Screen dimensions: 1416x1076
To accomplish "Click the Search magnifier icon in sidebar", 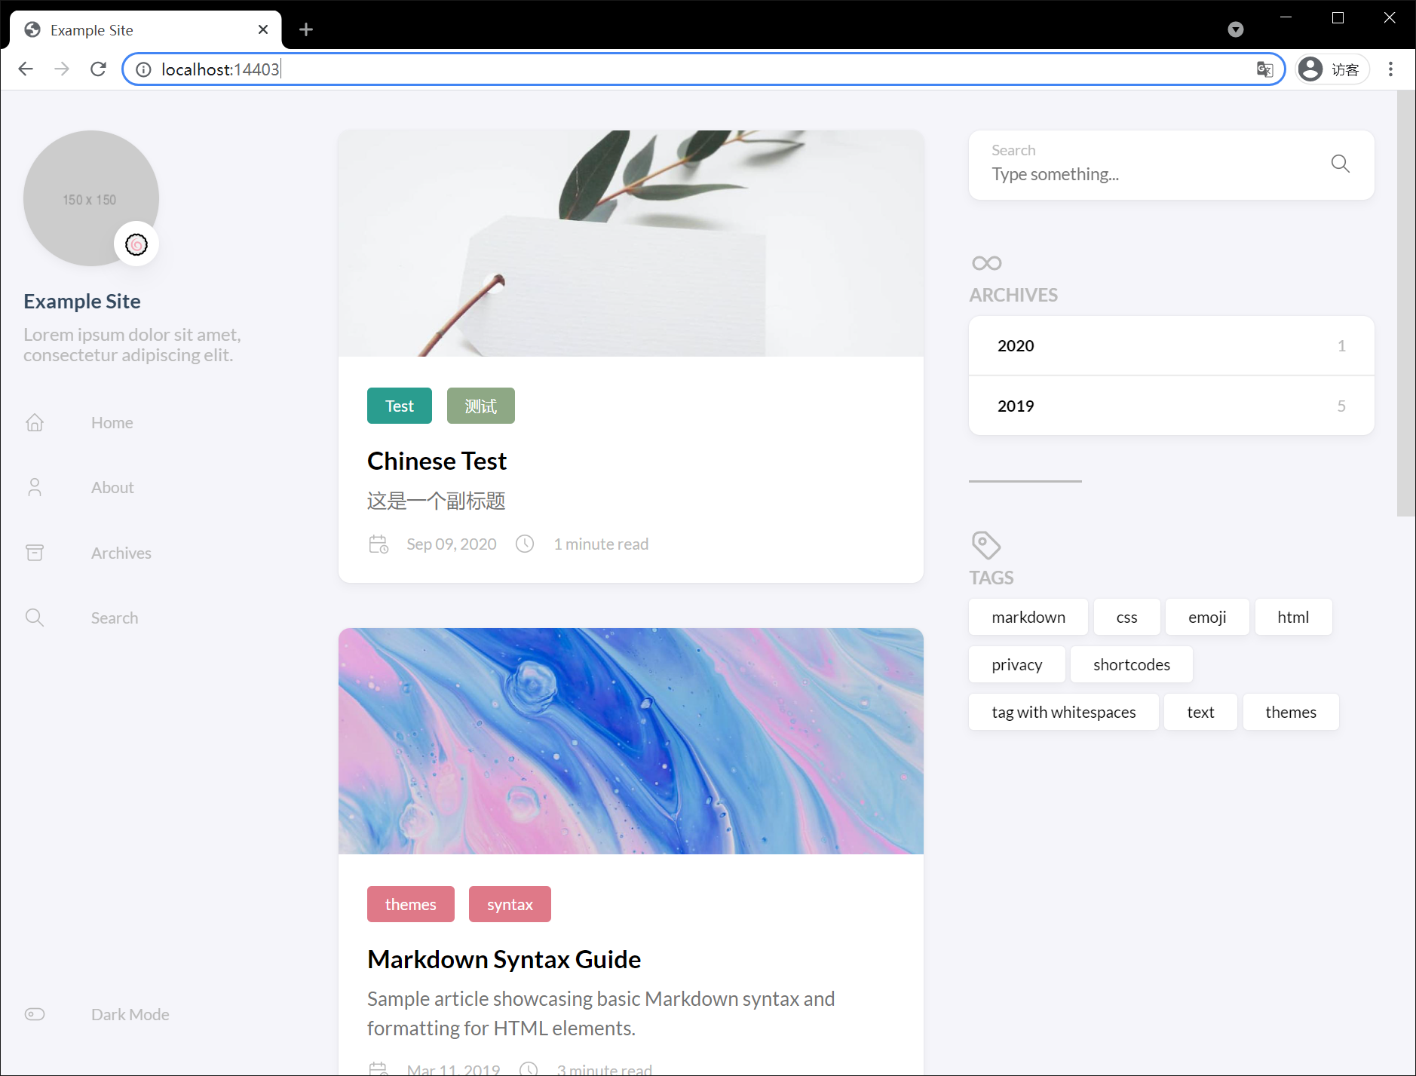I will coord(35,617).
